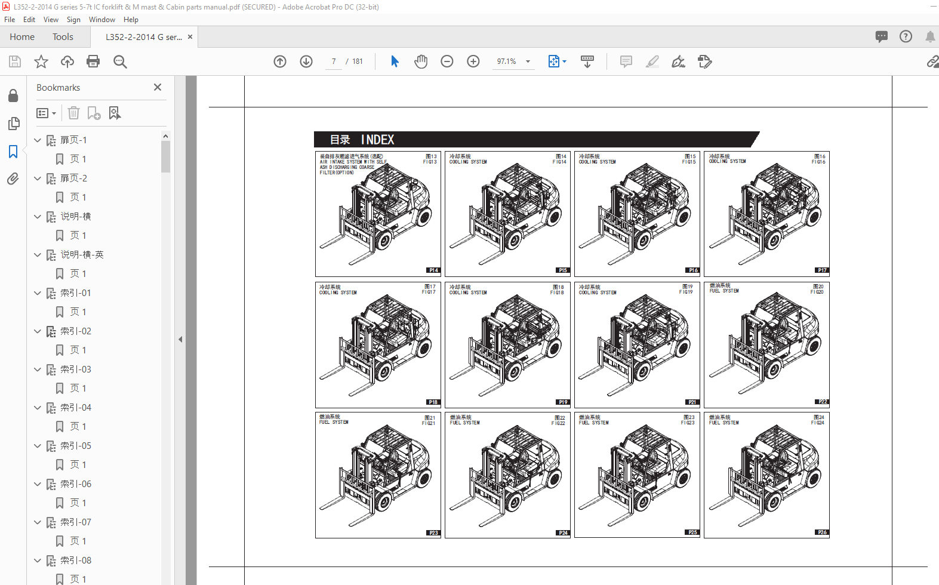
Task: Click the page number input field
Action: pyautogui.click(x=334, y=61)
